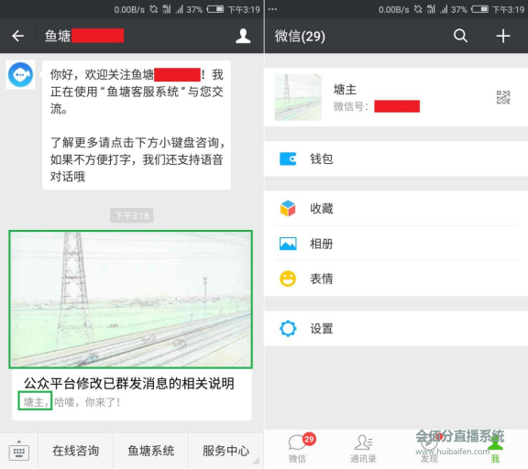
Task: Switch to 我 profile tab
Action: click(x=495, y=449)
